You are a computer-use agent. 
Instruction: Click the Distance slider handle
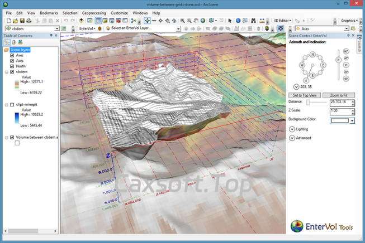[x=308, y=103]
